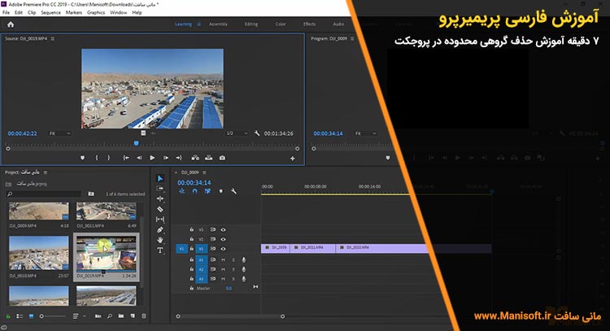Click Drag Video Only icon in Source monitor
Viewport: 610px width, 331px height.
click(143, 133)
